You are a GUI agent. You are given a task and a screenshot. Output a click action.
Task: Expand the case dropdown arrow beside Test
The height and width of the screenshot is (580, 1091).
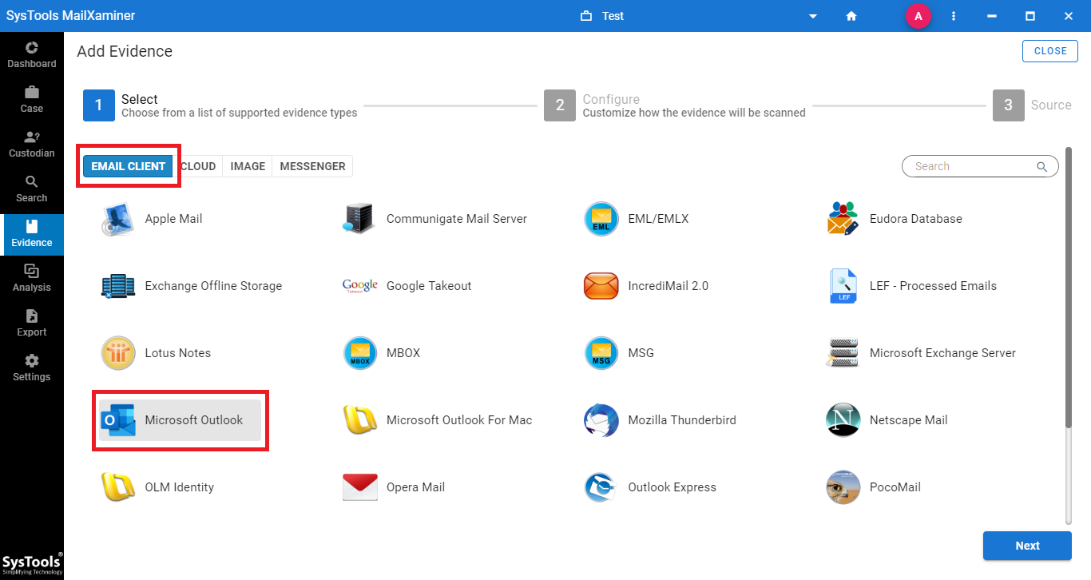[813, 16]
